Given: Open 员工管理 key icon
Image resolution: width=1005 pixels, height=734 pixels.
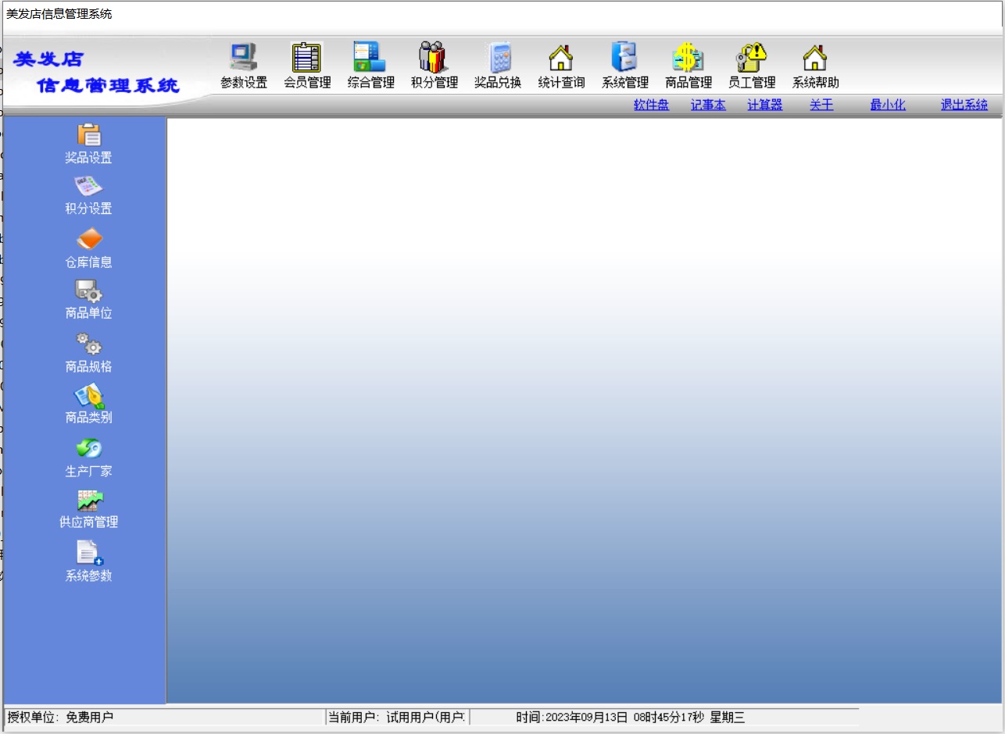Looking at the screenshot, I should 752,58.
